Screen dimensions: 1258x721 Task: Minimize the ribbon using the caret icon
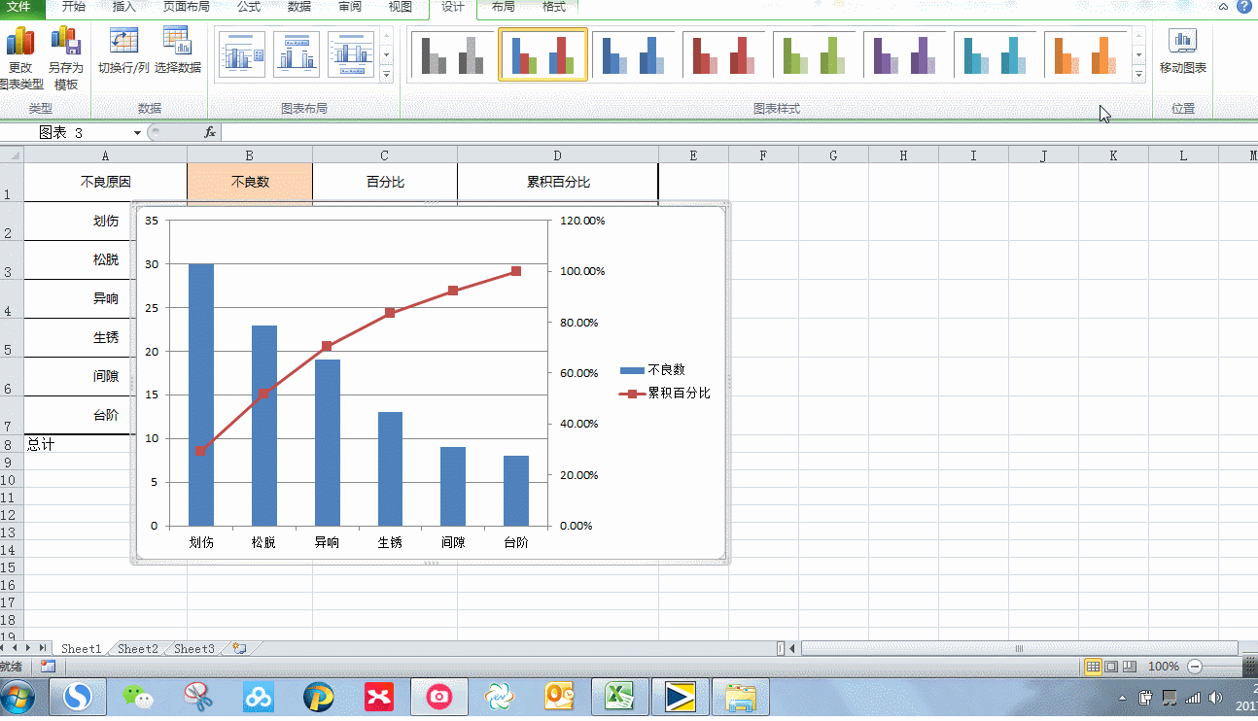click(1224, 7)
